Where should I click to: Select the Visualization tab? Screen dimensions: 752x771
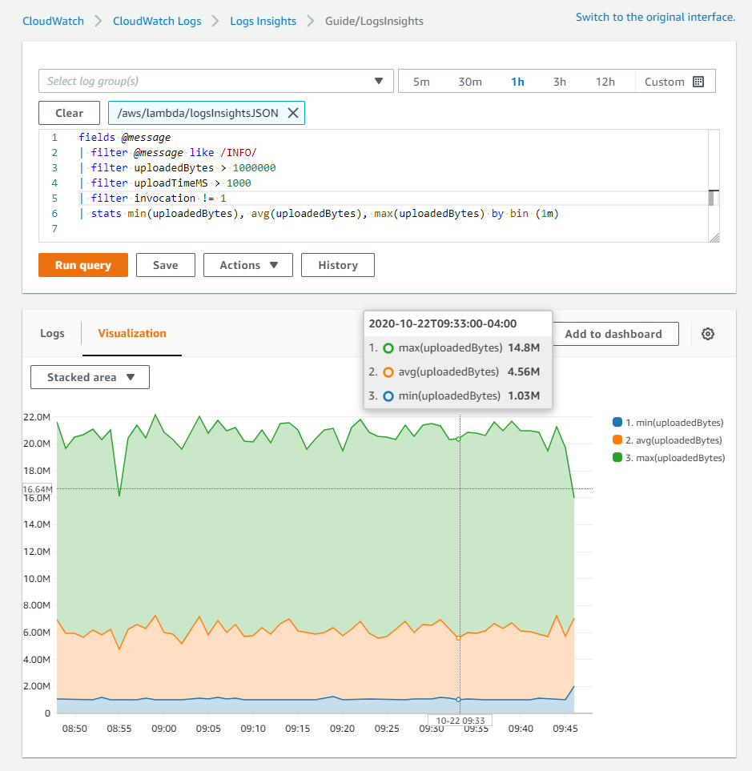[131, 334]
